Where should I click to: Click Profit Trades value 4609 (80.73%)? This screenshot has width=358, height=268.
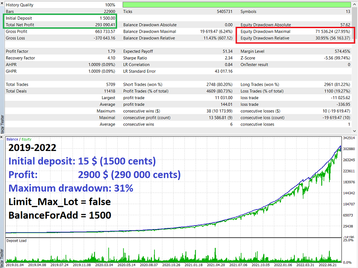219,91
